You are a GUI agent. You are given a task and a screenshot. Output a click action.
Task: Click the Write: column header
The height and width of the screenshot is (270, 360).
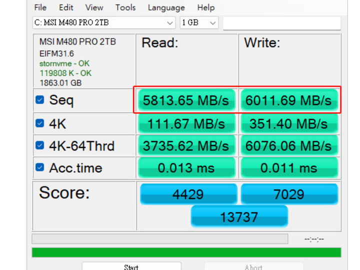click(262, 43)
